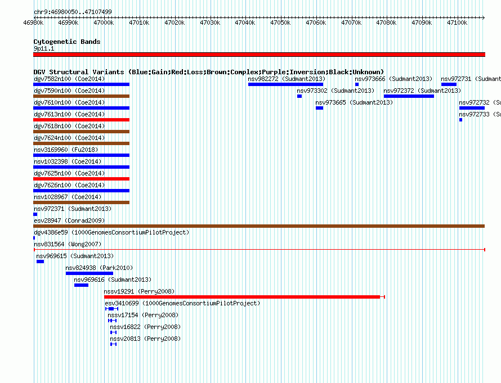Click the nssv20813 blue glyph

click(113, 344)
